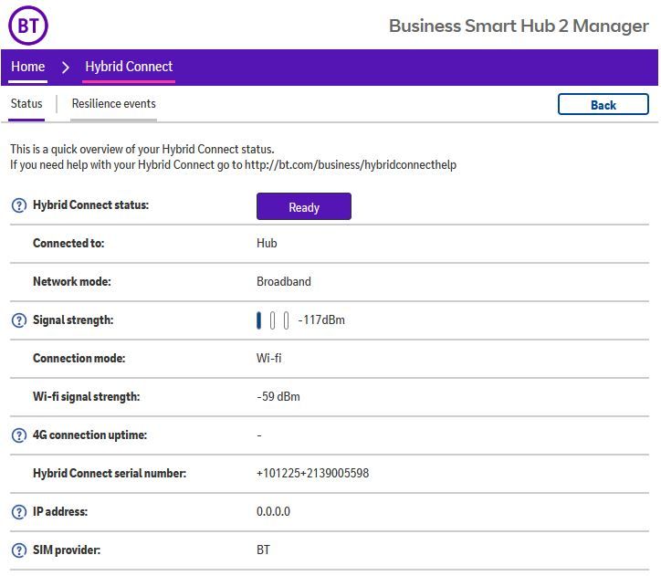Viewport: 661px width, 576px height.
Task: Click the Business Smart Hub 2 Manager title
Action: tap(519, 26)
